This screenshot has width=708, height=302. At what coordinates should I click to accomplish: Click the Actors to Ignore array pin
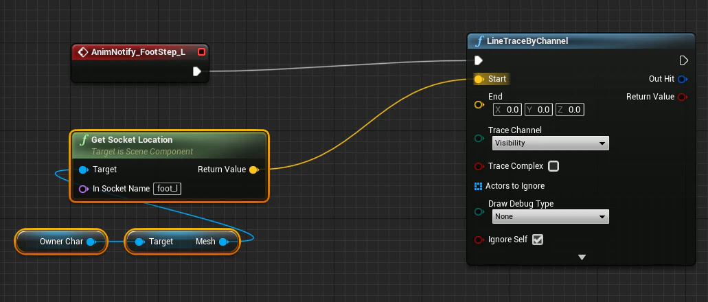click(478, 186)
